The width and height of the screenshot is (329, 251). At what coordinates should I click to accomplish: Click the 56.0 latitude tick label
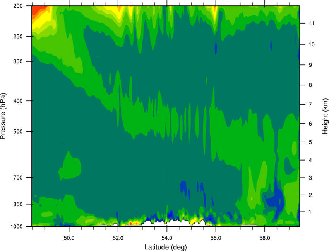[x=216, y=238]
